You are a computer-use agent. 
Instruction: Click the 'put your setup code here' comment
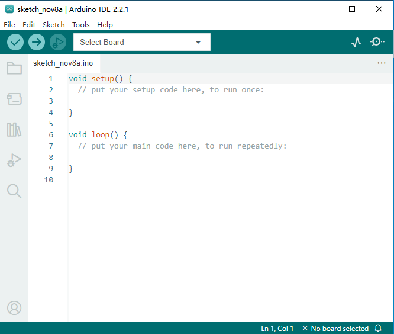(x=171, y=90)
